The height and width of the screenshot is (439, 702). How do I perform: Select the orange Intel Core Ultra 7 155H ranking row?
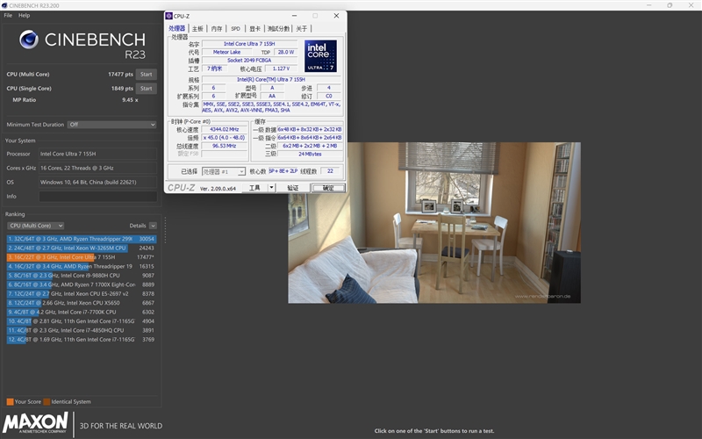81,257
